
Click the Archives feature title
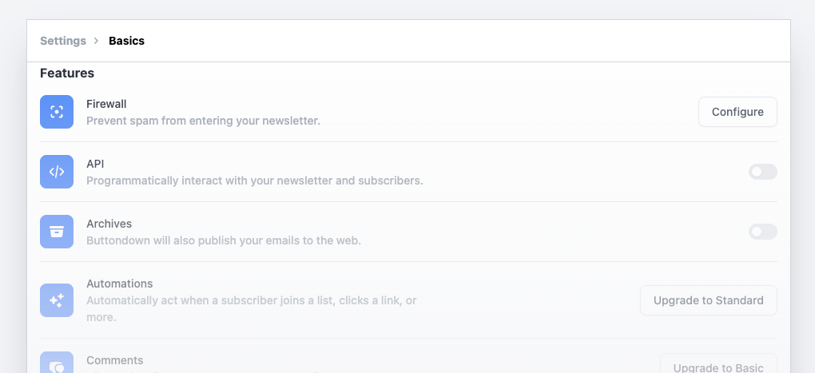[x=109, y=224]
